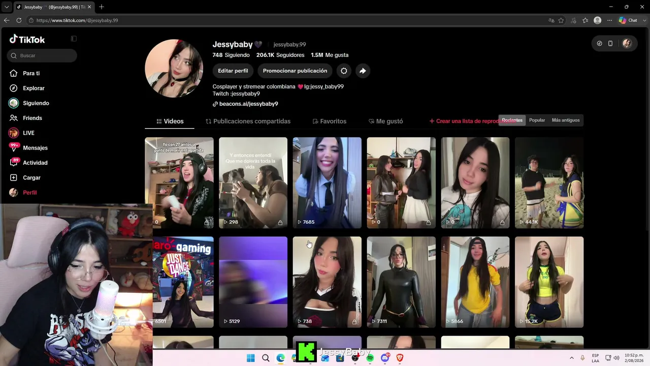This screenshot has width=650, height=366.
Task: Open a new browser tab
Action: click(102, 7)
